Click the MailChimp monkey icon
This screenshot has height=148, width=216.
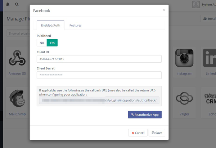(x=17, y=98)
